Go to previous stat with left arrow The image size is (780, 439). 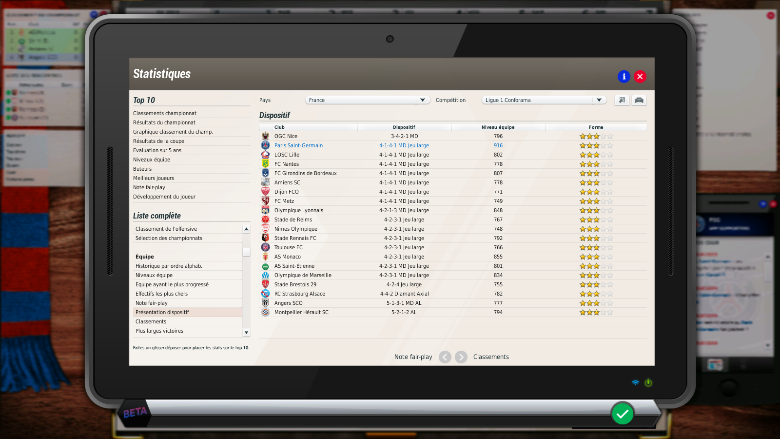[x=445, y=357]
